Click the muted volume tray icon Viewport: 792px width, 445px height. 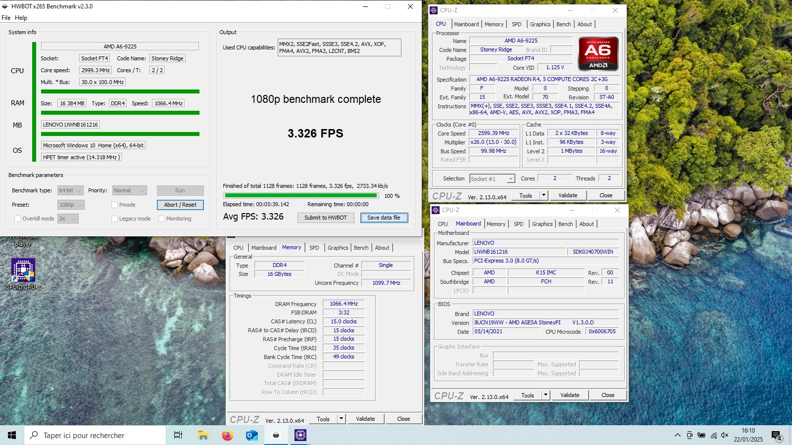click(x=725, y=435)
